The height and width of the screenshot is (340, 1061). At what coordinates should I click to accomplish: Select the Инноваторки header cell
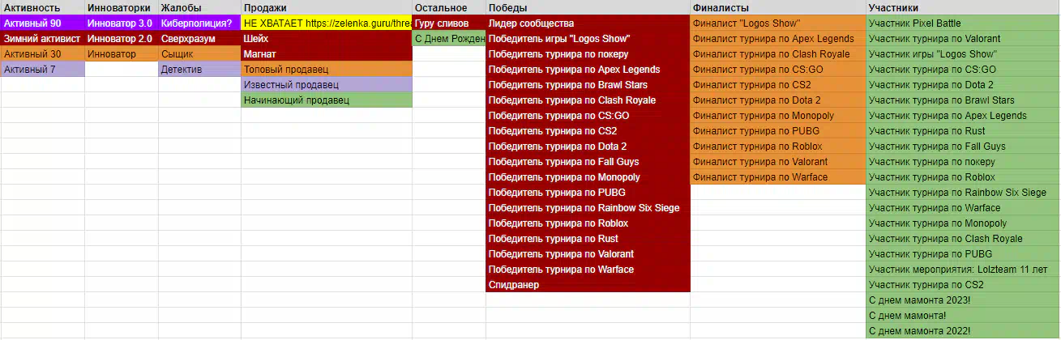(122, 7)
